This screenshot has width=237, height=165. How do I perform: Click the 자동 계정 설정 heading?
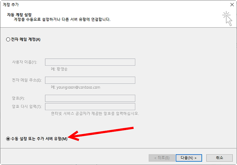click(x=19, y=15)
